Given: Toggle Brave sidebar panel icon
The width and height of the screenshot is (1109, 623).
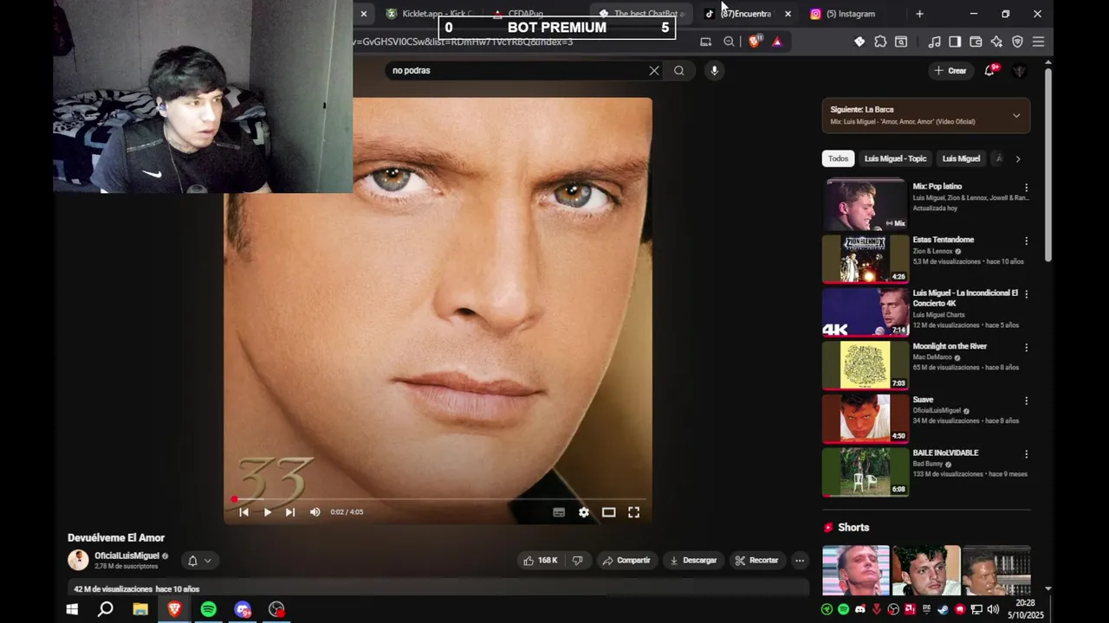Looking at the screenshot, I should point(955,42).
